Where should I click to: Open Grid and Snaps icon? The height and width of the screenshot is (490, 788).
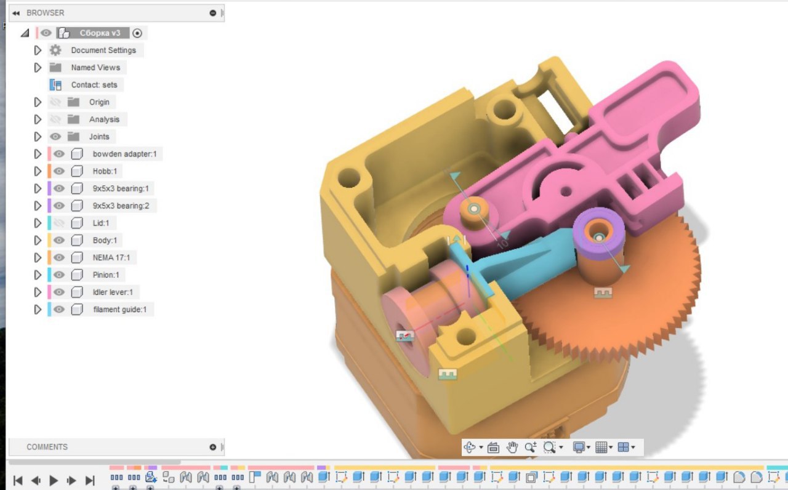tap(601, 448)
